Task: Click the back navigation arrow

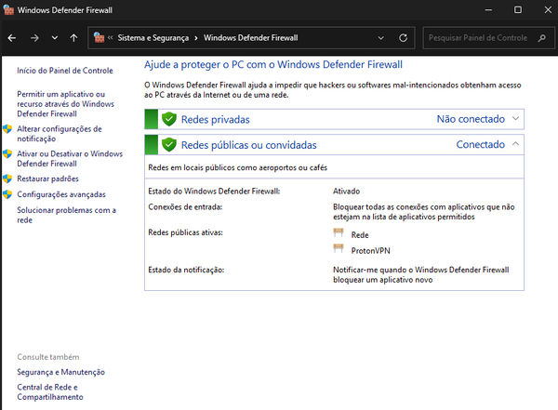Action: 12,38
